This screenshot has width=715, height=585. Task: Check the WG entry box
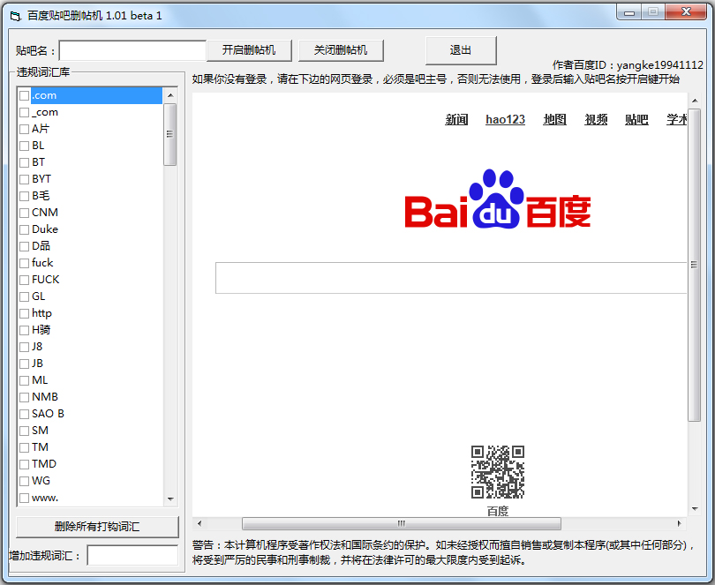pos(24,482)
